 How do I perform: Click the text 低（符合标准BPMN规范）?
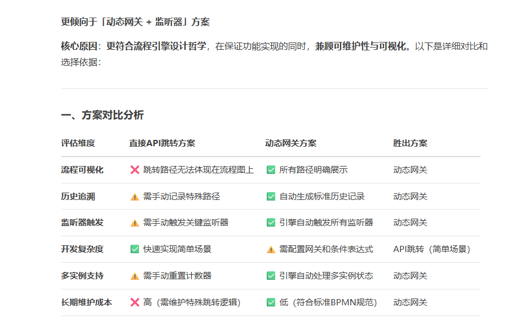pos(328,302)
